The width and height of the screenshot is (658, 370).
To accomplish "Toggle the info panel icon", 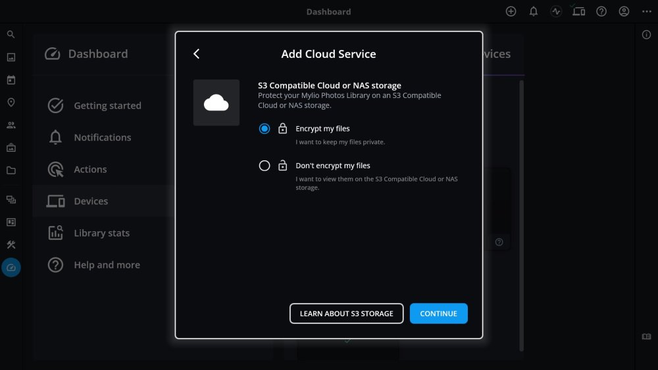I will (x=646, y=35).
